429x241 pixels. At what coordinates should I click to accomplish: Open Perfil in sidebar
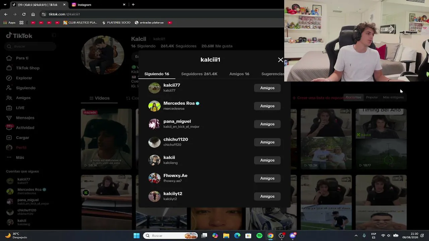click(x=21, y=148)
